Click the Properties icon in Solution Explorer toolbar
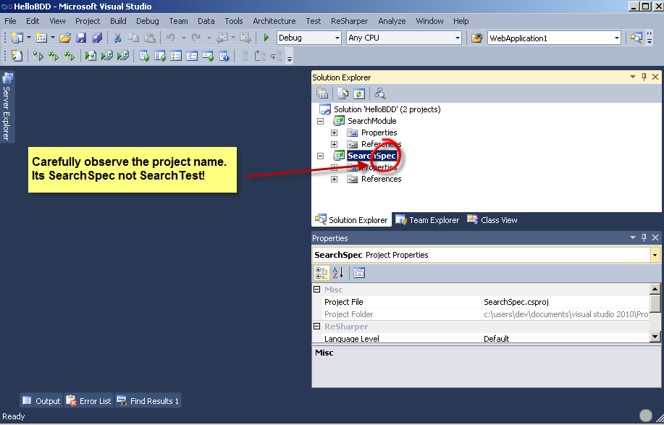The width and height of the screenshot is (664, 425). tap(322, 93)
